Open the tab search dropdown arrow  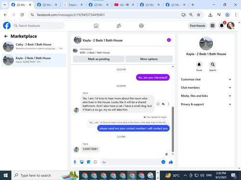pyautogui.click(x=5, y=5)
